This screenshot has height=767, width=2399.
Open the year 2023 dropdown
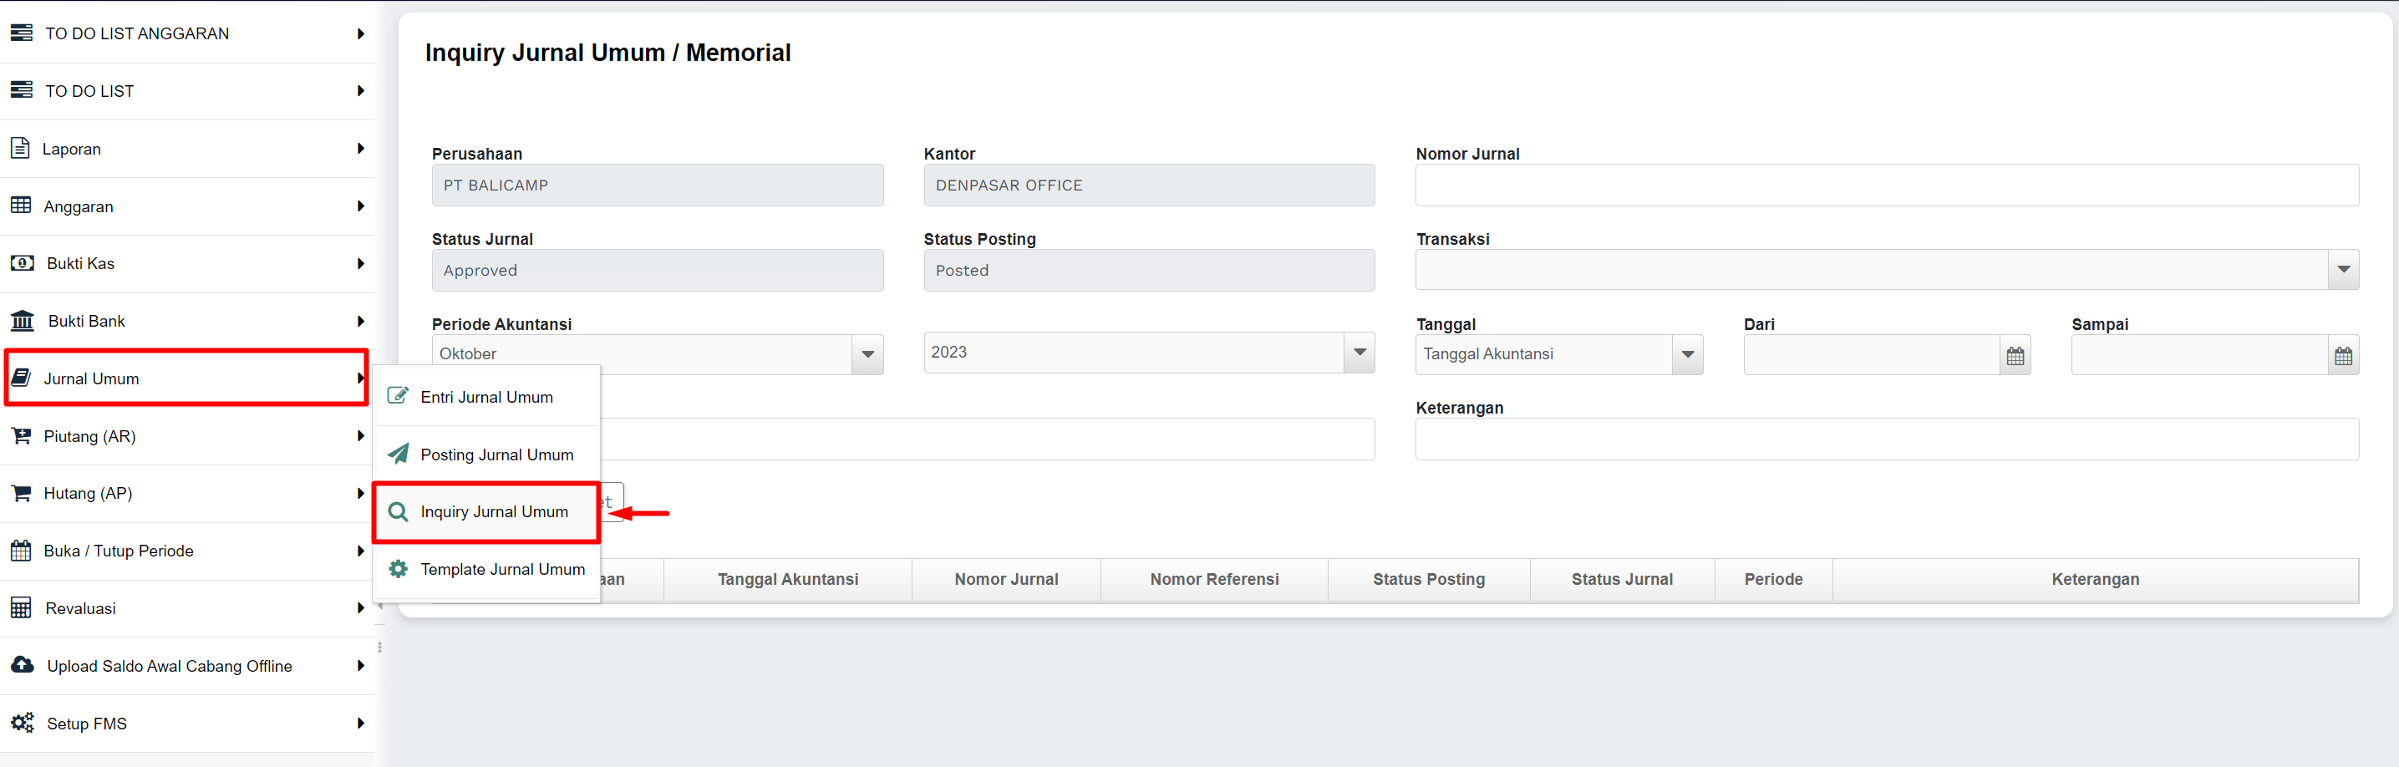(1359, 353)
